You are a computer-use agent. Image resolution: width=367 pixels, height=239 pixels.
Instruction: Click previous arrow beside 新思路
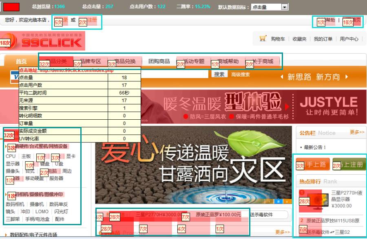(282, 77)
